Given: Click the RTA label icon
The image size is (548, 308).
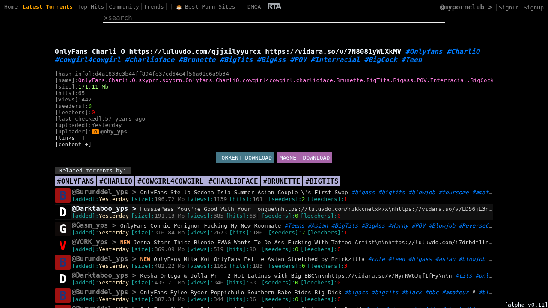Looking at the screenshot, I should [x=274, y=6].
